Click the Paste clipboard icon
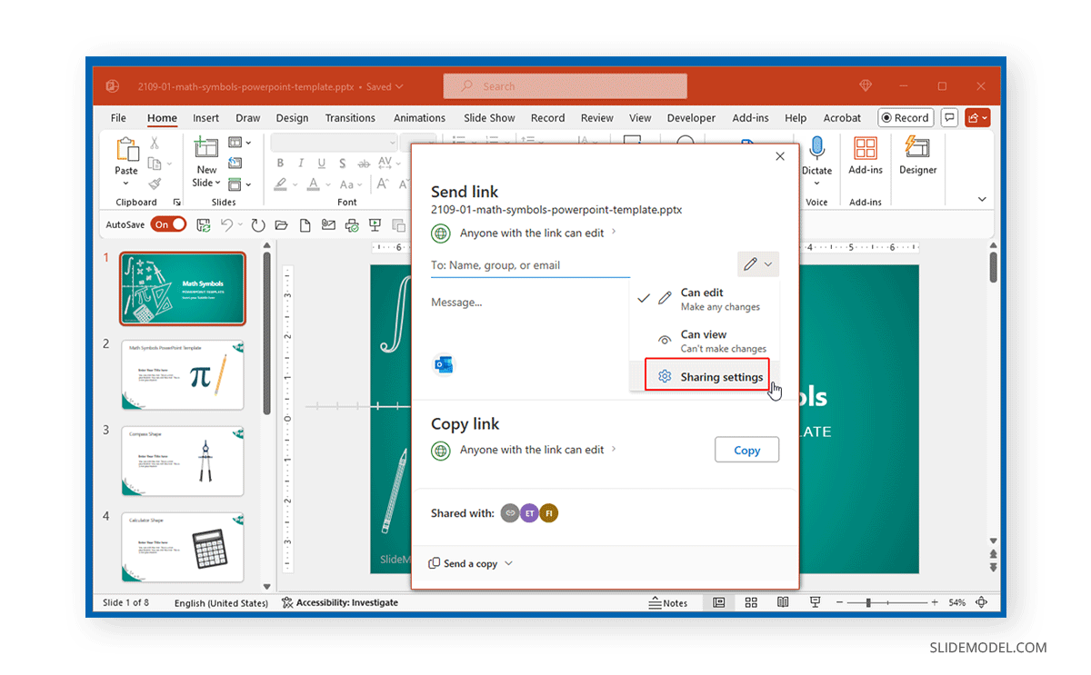Viewport: 1091px width, 675px height. (126, 150)
